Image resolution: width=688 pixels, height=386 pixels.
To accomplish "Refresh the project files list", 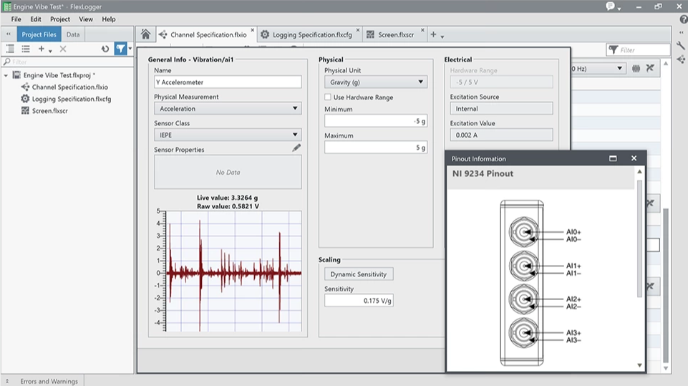I will coord(105,49).
